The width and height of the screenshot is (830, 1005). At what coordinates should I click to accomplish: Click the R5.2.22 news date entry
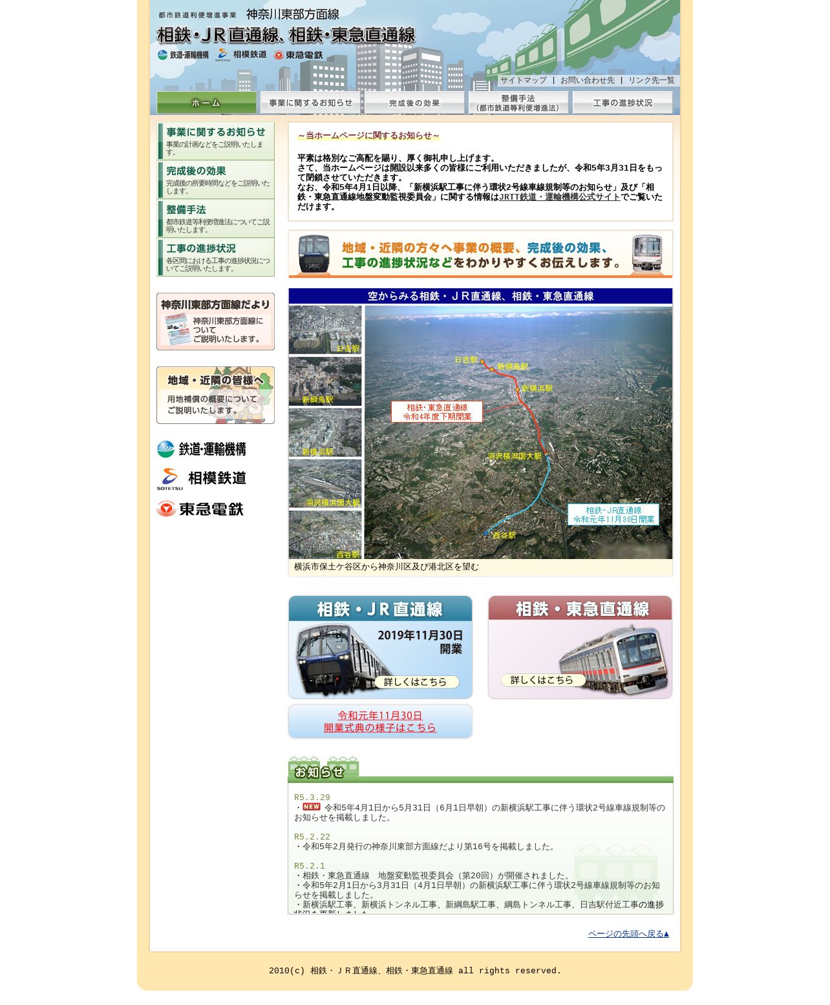point(312,837)
